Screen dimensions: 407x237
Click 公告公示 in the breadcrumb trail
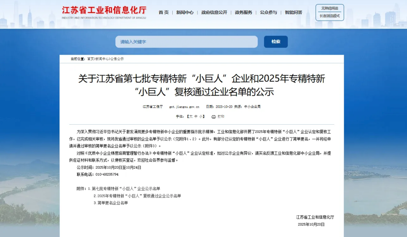[x=117, y=59]
